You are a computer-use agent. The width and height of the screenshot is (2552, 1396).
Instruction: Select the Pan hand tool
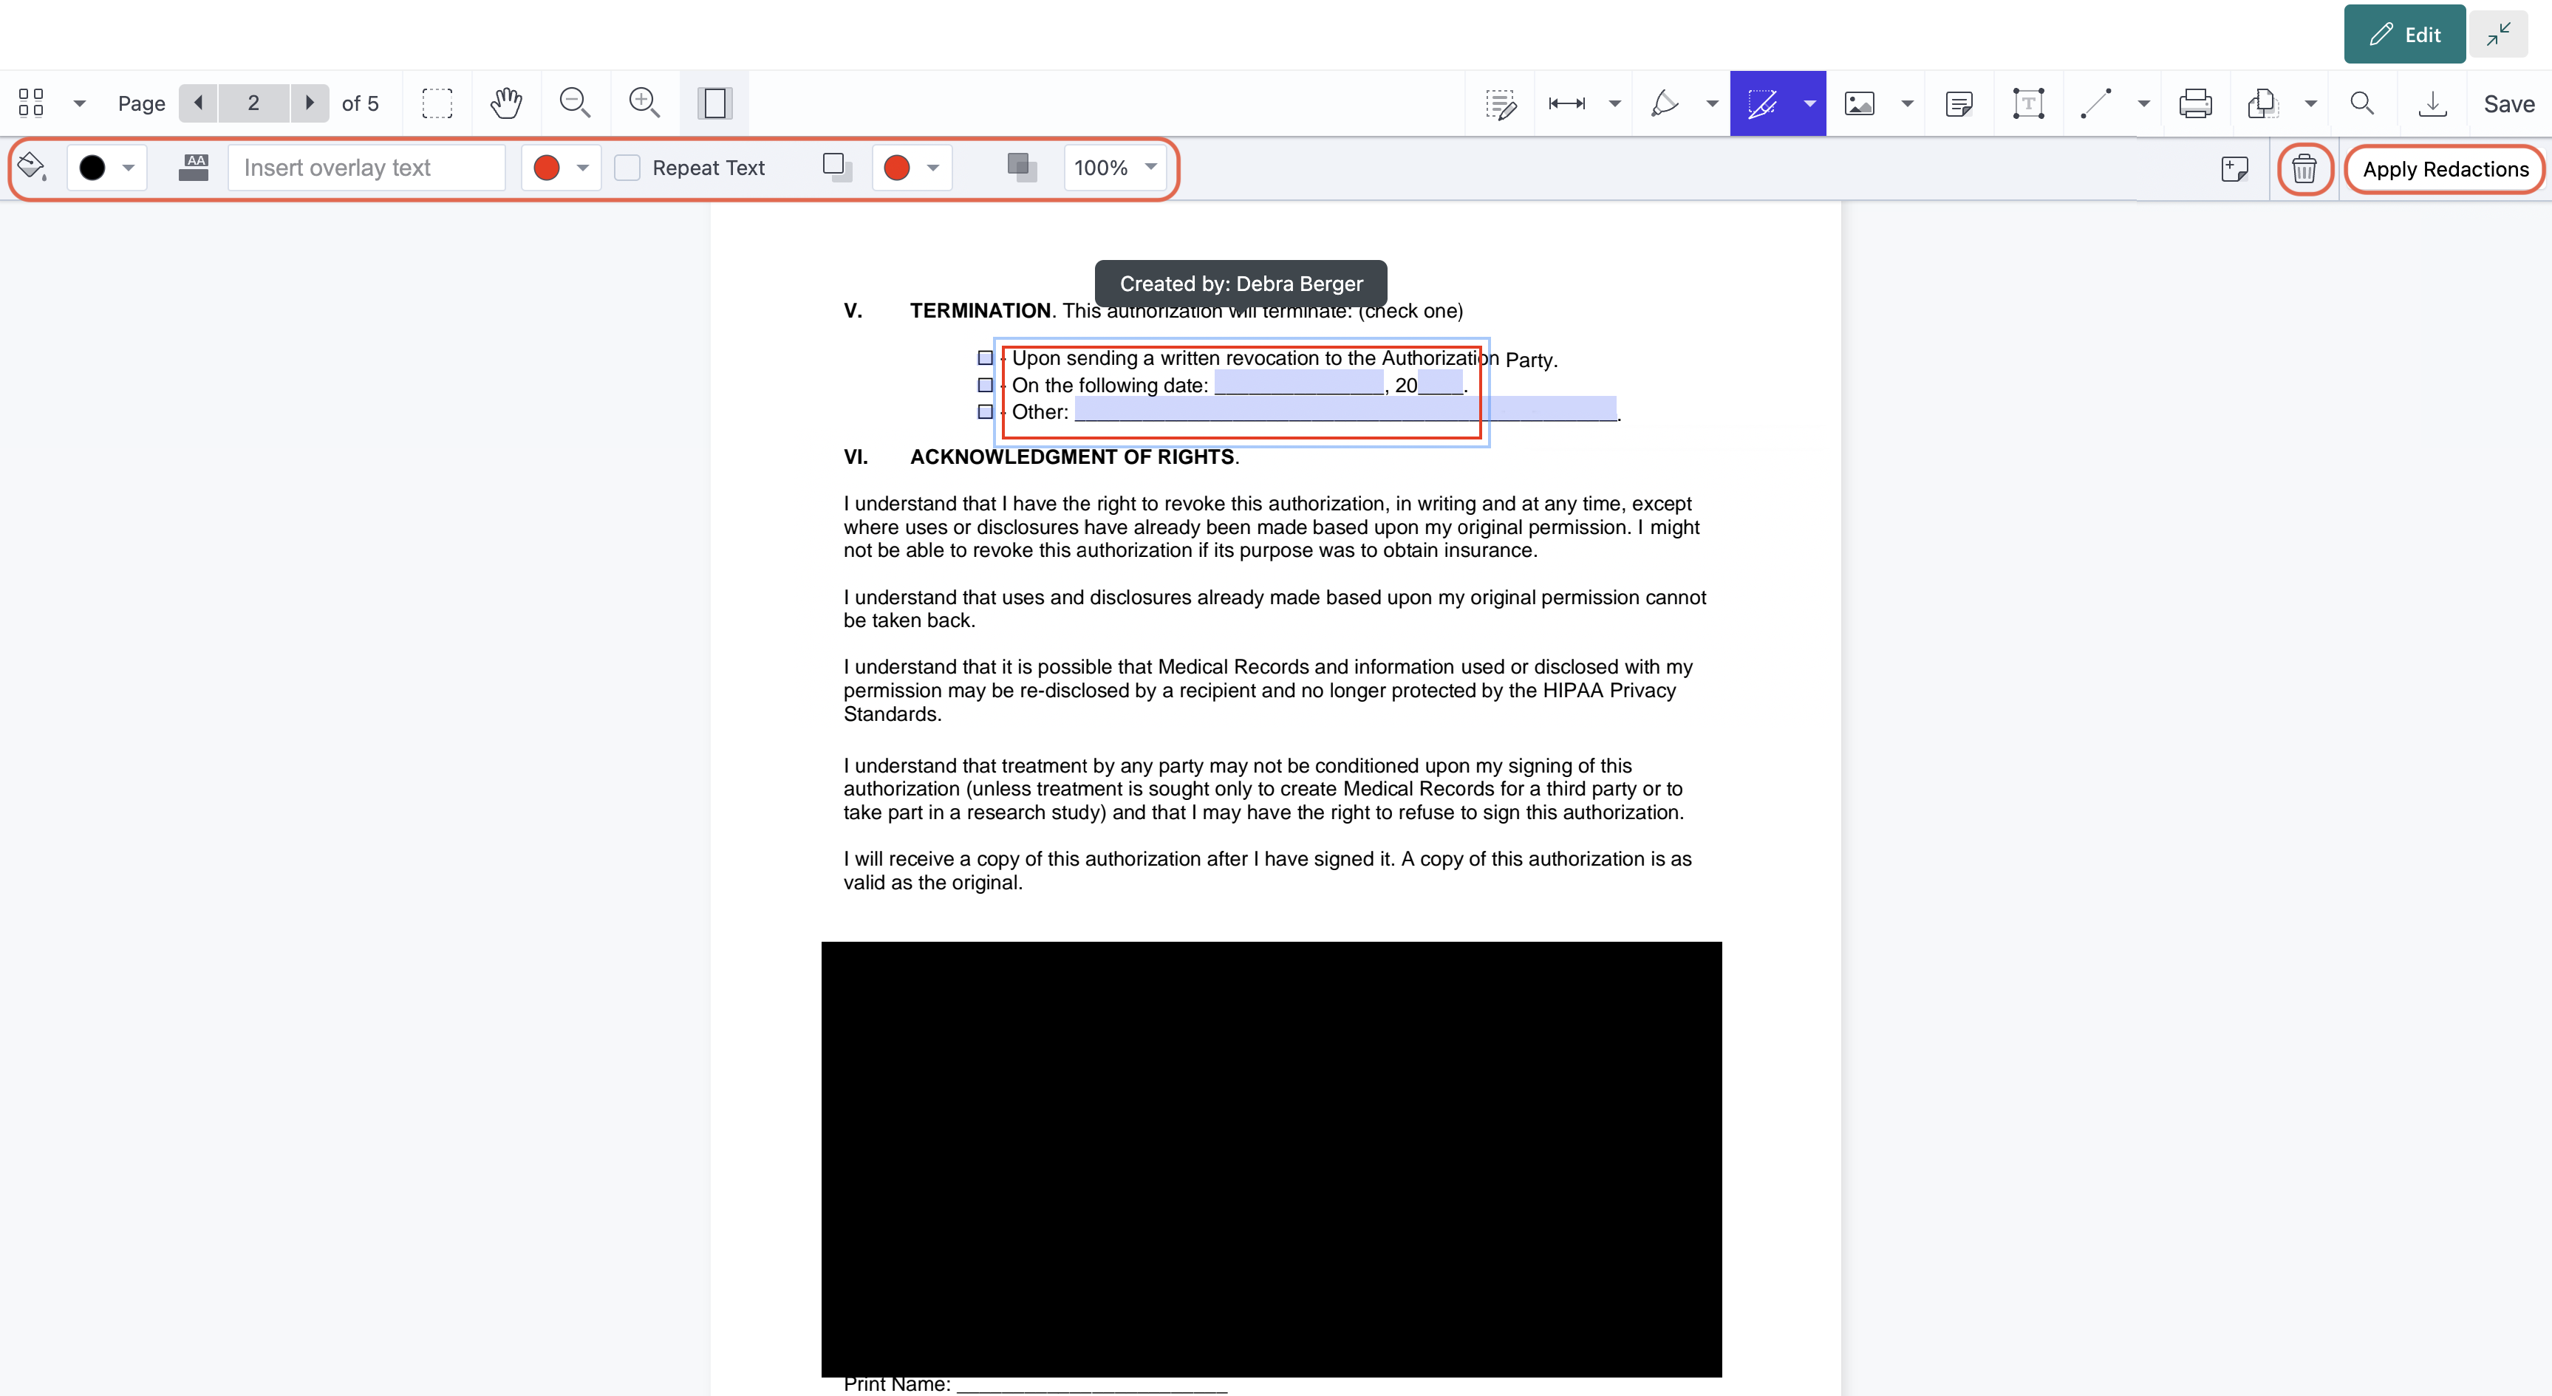(x=505, y=103)
